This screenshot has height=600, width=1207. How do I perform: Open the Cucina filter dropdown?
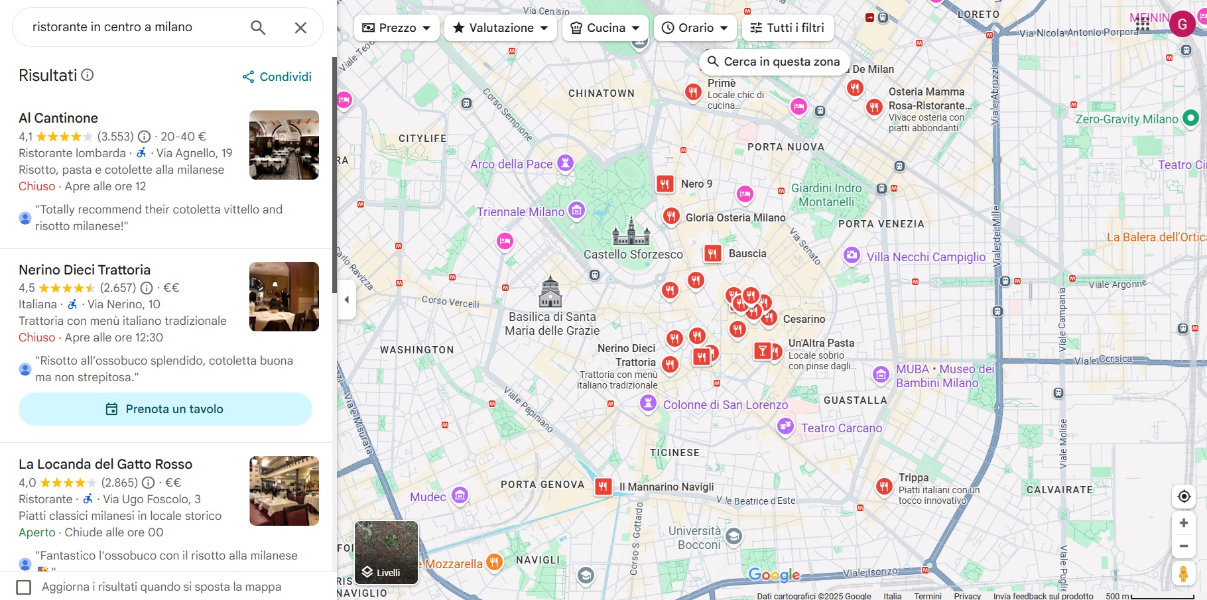coord(605,28)
